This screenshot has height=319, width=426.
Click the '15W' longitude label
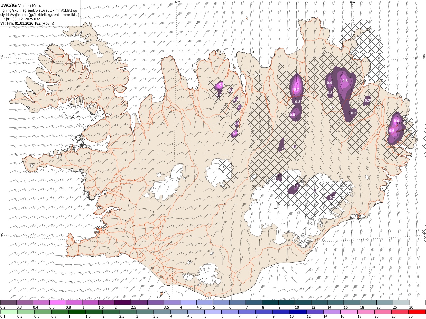(x=352, y=2)
